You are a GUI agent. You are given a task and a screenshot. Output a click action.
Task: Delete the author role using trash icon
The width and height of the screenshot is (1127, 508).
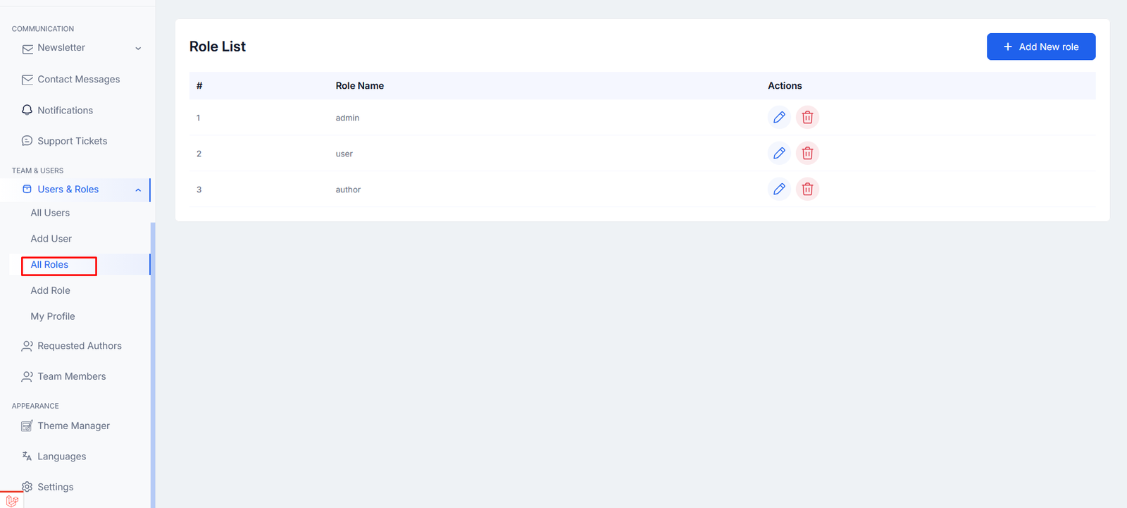(x=807, y=189)
